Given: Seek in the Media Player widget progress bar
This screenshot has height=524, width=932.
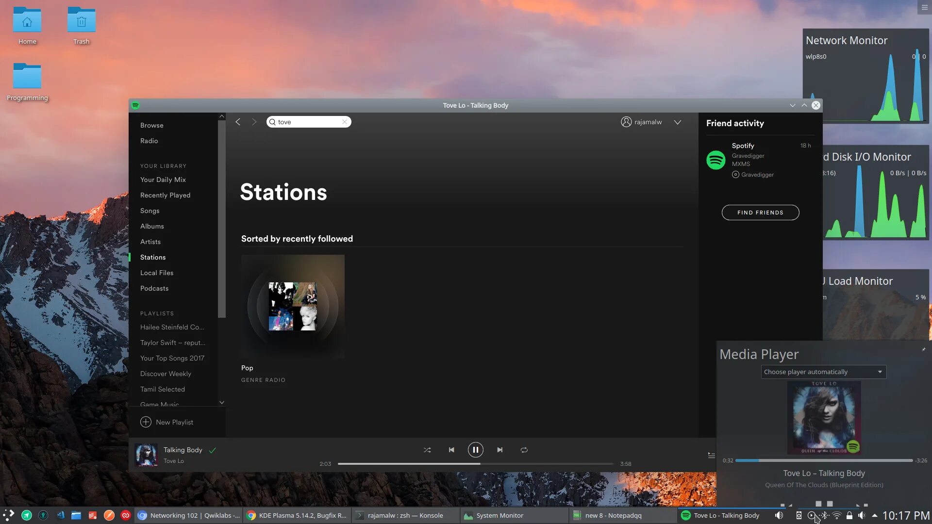Looking at the screenshot, I should tap(824, 460).
